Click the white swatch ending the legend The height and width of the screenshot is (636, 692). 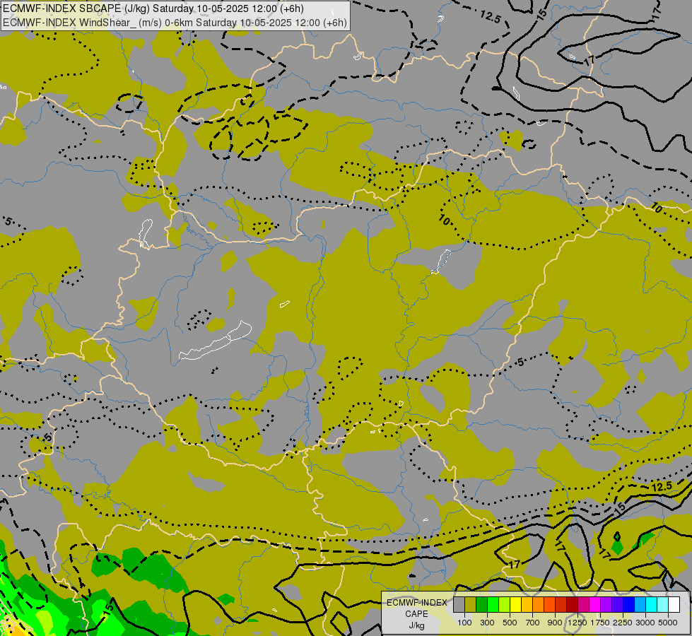click(674, 605)
